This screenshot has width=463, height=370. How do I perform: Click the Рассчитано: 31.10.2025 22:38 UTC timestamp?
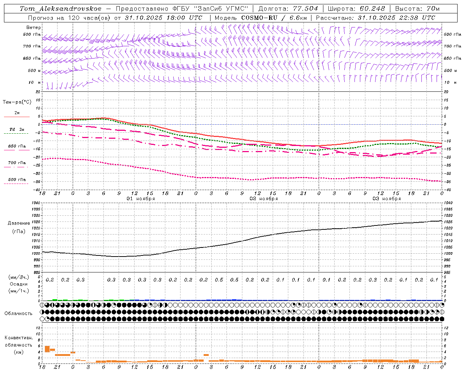coord(375,18)
